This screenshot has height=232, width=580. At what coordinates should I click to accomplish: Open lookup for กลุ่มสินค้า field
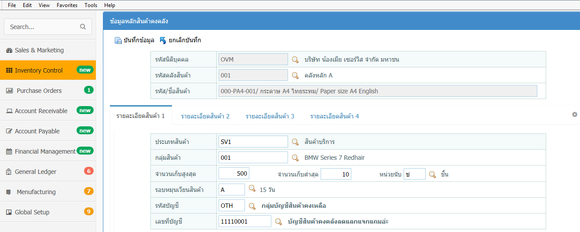[x=295, y=158]
